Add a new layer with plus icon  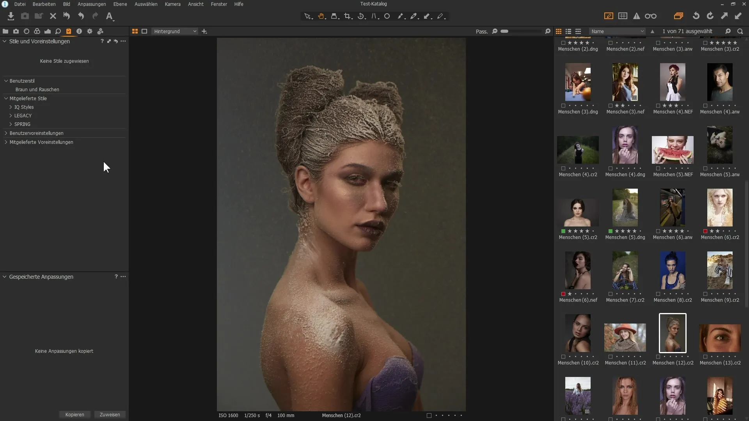204,31
